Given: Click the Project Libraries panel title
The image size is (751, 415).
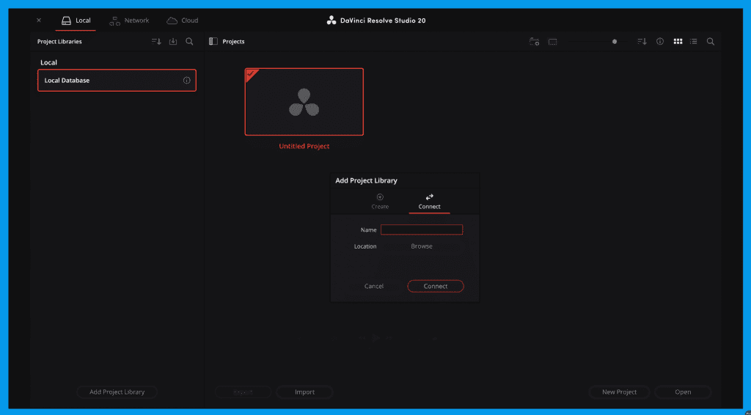Looking at the screenshot, I should (x=59, y=42).
